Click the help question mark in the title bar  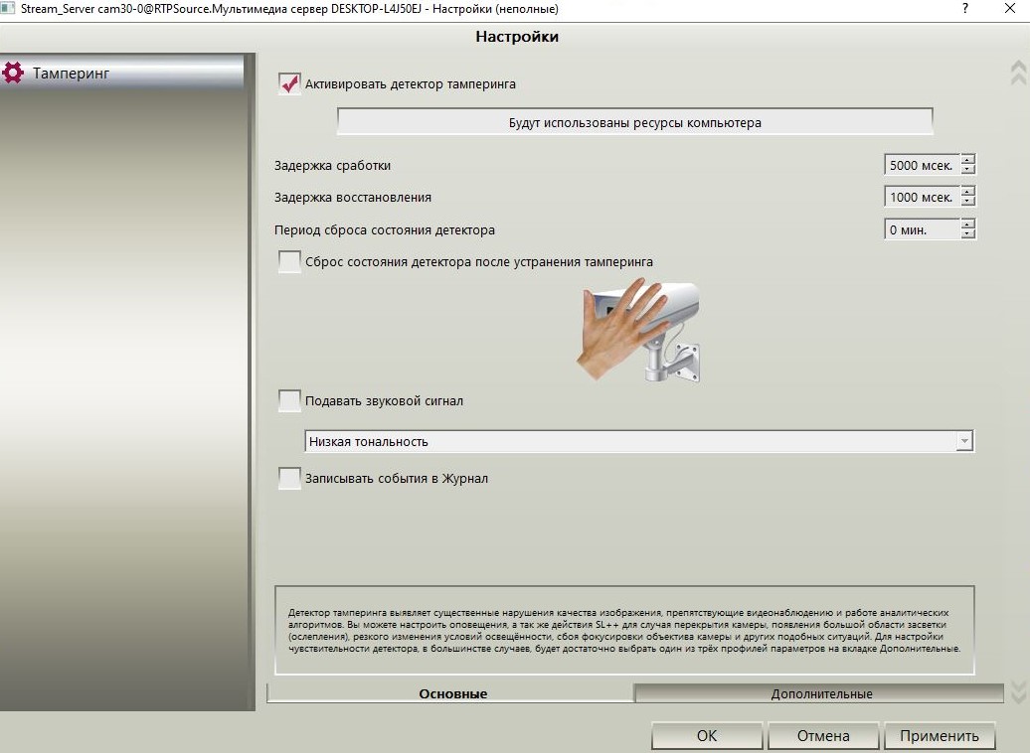pos(965,9)
